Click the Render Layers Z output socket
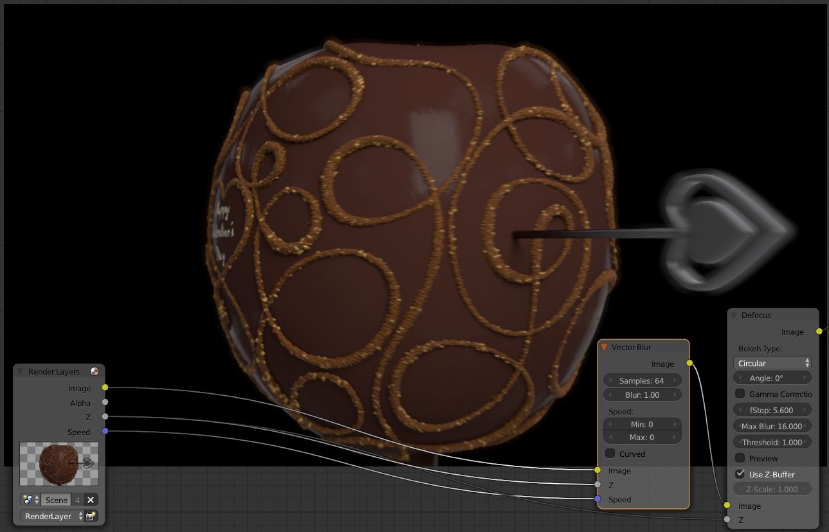Image resolution: width=829 pixels, height=532 pixels. pos(105,416)
